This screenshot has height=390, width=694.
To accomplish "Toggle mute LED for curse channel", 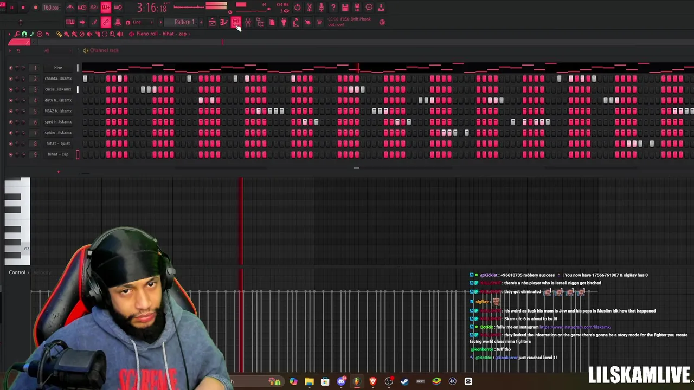I will pos(10,89).
